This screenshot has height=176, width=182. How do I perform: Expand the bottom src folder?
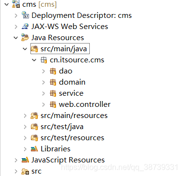pos(16,171)
